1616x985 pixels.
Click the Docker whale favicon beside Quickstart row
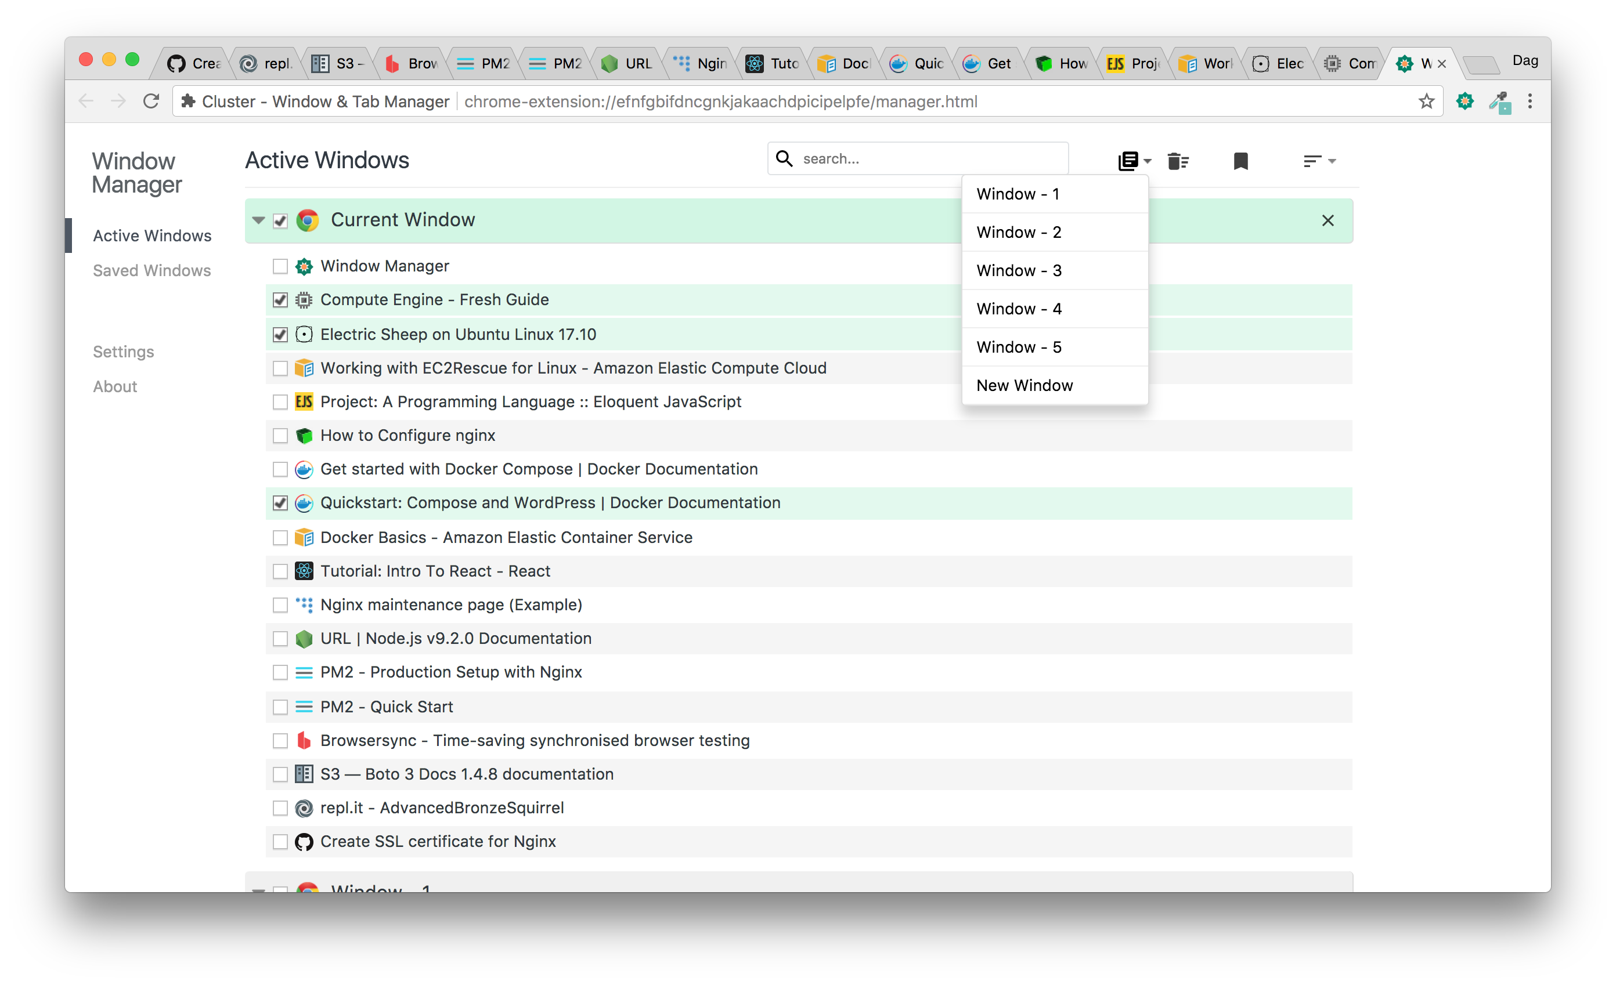click(304, 503)
